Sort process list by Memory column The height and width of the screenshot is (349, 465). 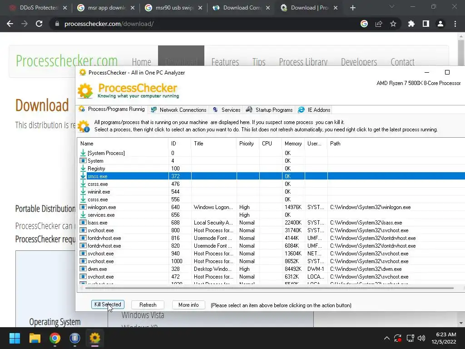[x=293, y=143]
